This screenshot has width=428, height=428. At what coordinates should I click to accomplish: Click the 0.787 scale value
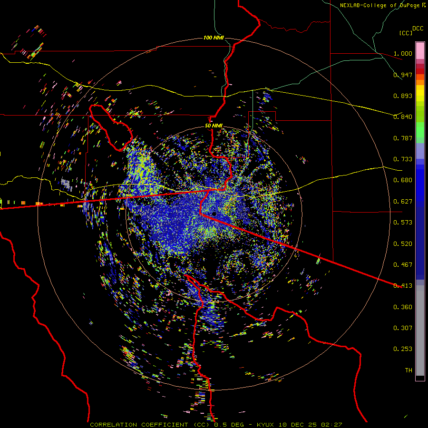click(x=403, y=138)
